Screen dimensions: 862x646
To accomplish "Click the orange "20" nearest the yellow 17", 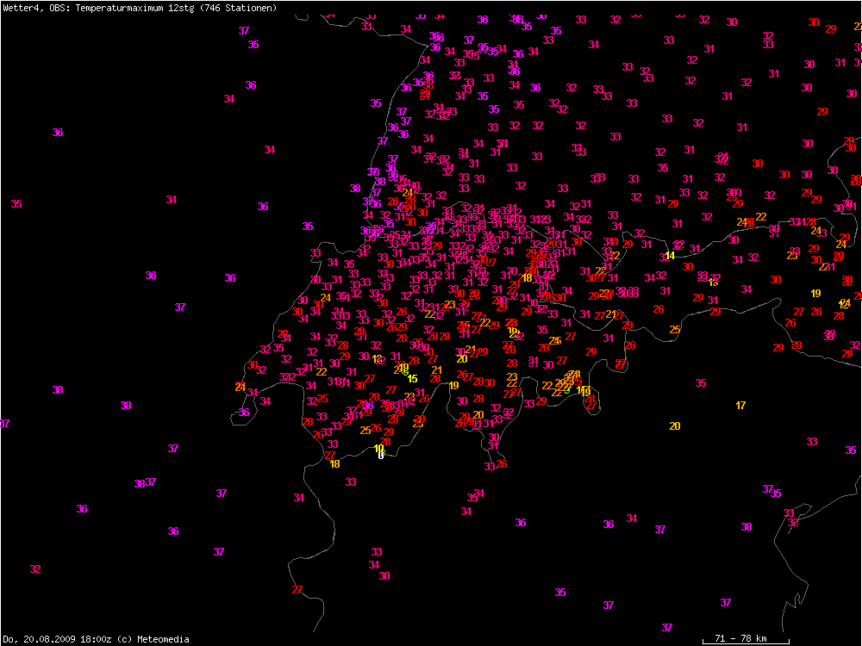I will pos(674,425).
